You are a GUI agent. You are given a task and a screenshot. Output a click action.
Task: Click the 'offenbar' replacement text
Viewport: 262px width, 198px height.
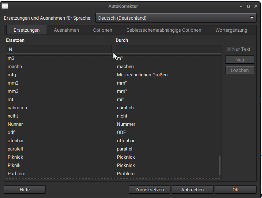point(126,141)
